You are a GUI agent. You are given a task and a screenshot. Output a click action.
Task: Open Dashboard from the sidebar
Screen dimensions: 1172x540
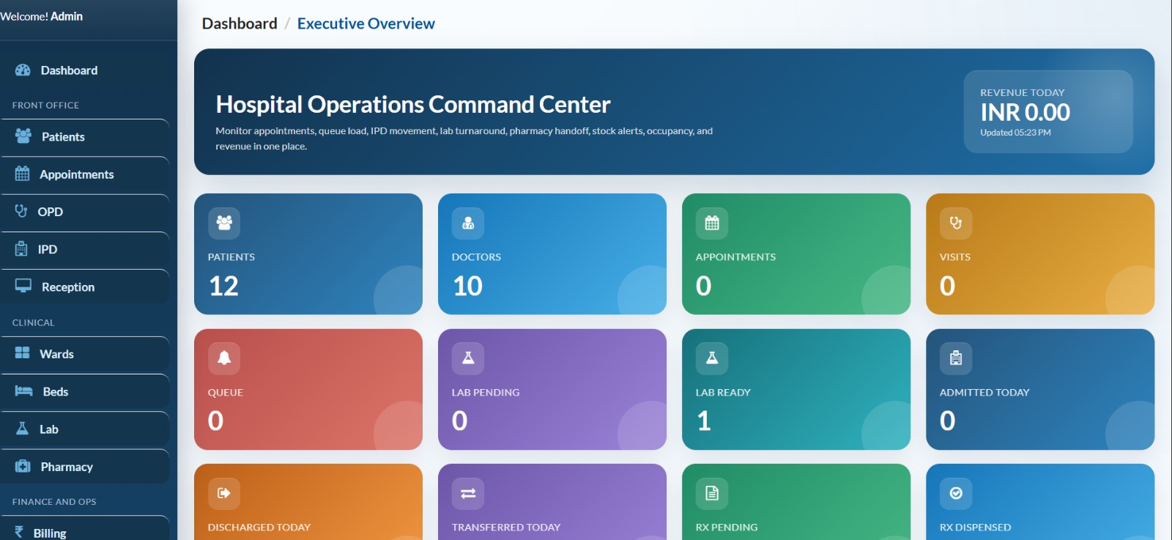tap(69, 70)
